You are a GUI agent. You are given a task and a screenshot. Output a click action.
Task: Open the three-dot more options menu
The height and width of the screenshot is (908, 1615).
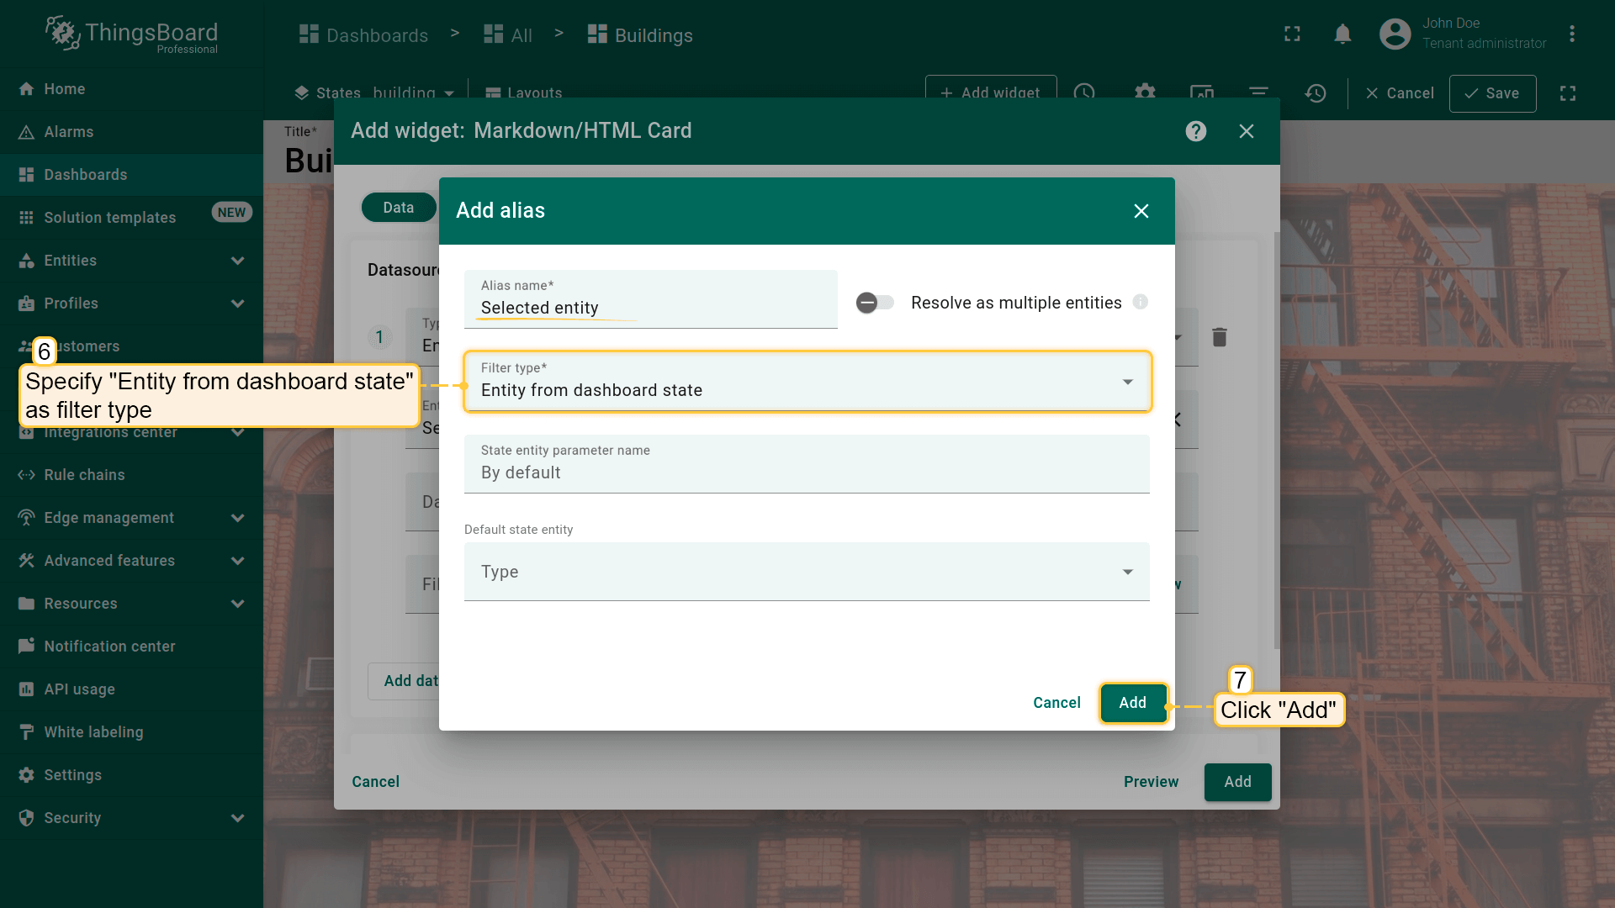click(x=1571, y=34)
